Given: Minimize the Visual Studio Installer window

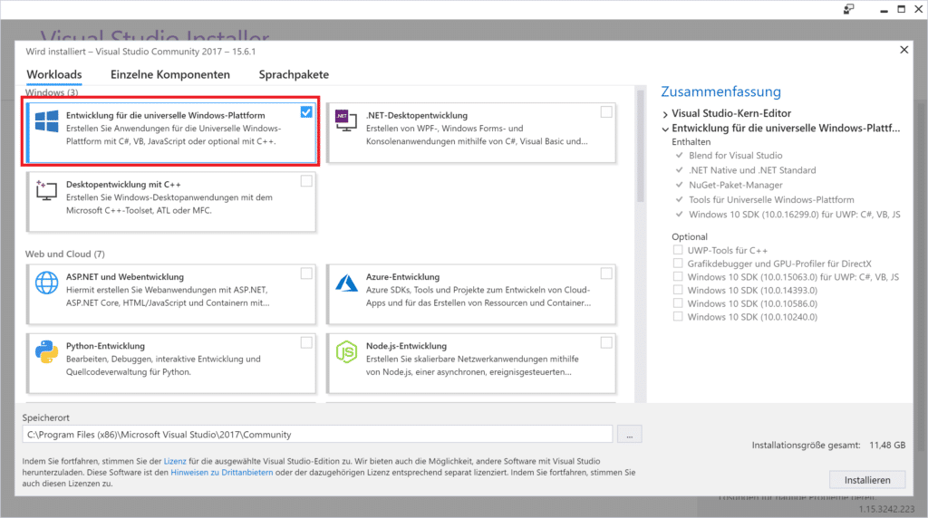Looking at the screenshot, I should [884, 9].
